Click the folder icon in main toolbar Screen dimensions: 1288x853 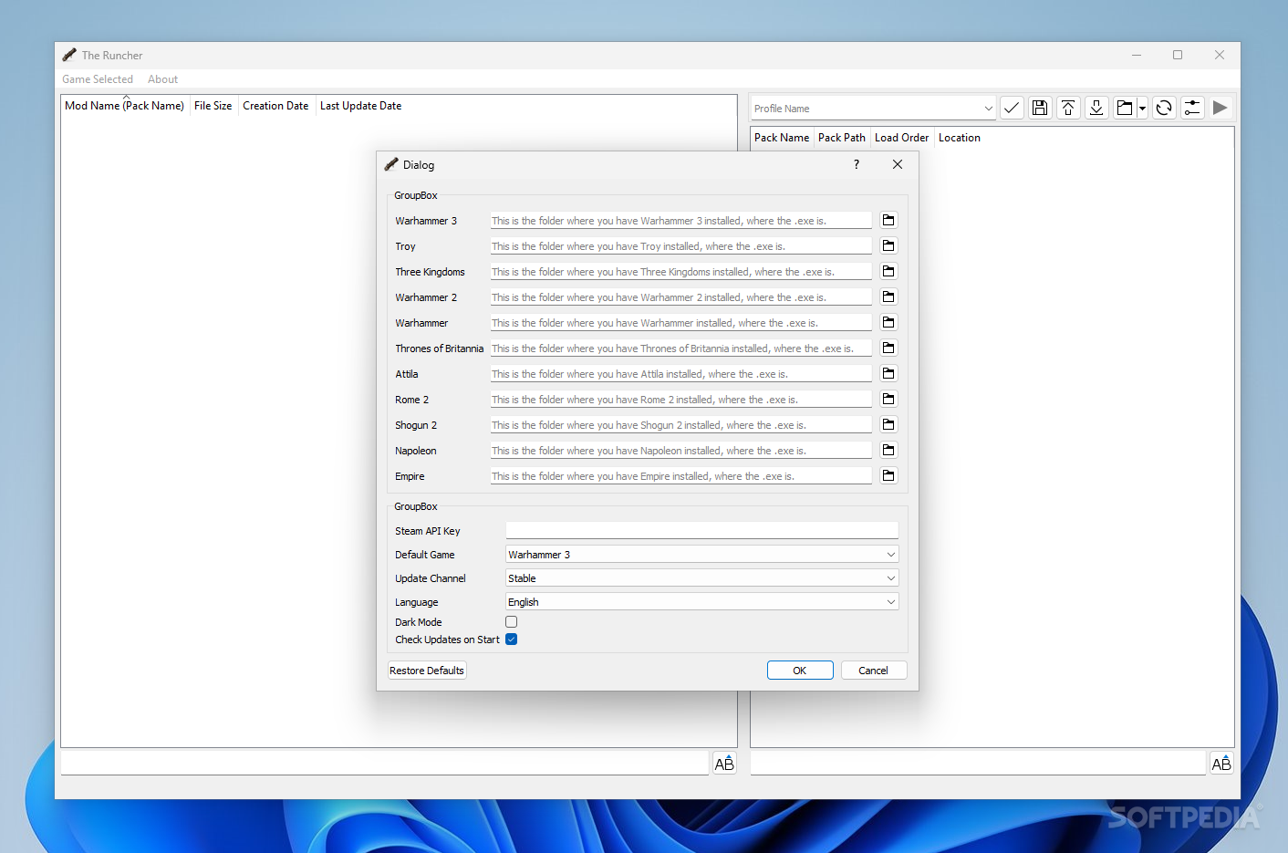coord(1125,108)
